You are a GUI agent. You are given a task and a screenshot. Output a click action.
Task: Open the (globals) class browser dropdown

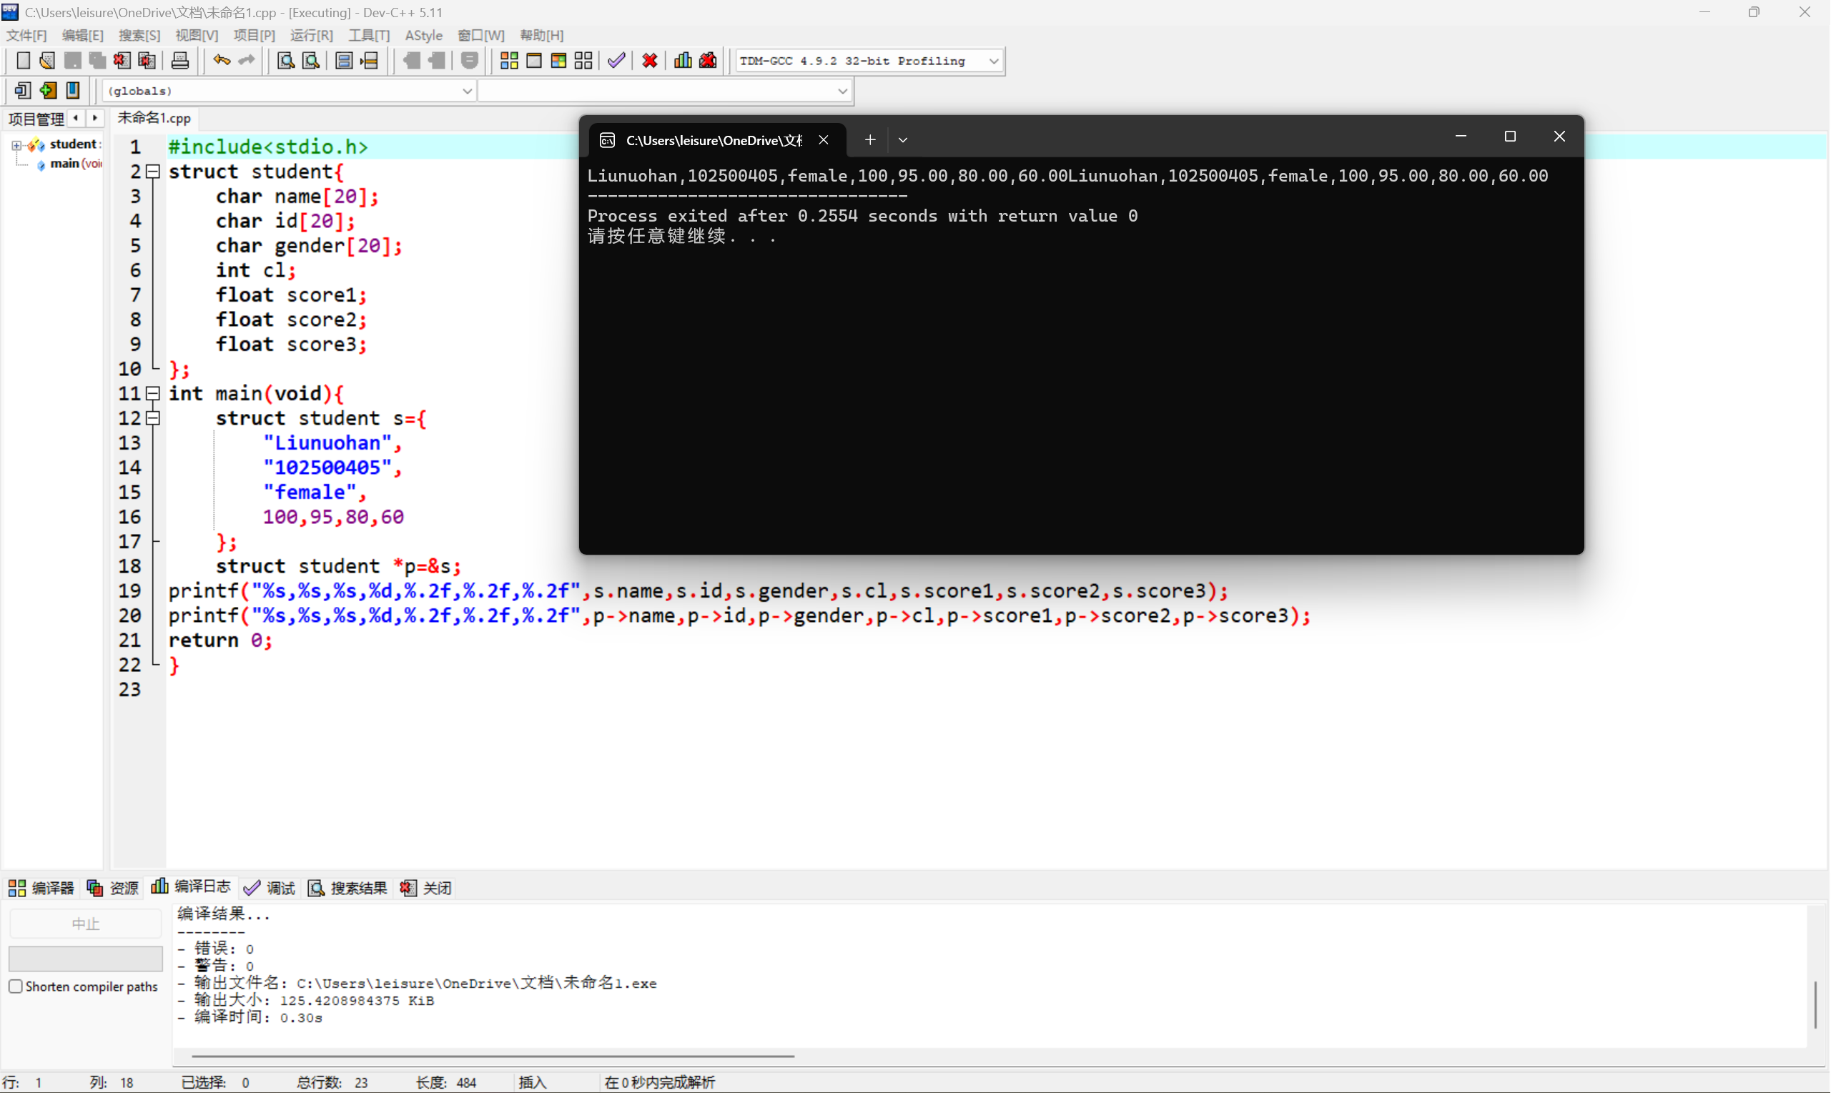click(x=467, y=91)
